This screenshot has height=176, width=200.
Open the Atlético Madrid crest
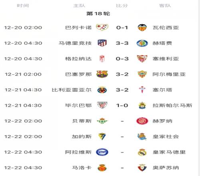point(102,43)
